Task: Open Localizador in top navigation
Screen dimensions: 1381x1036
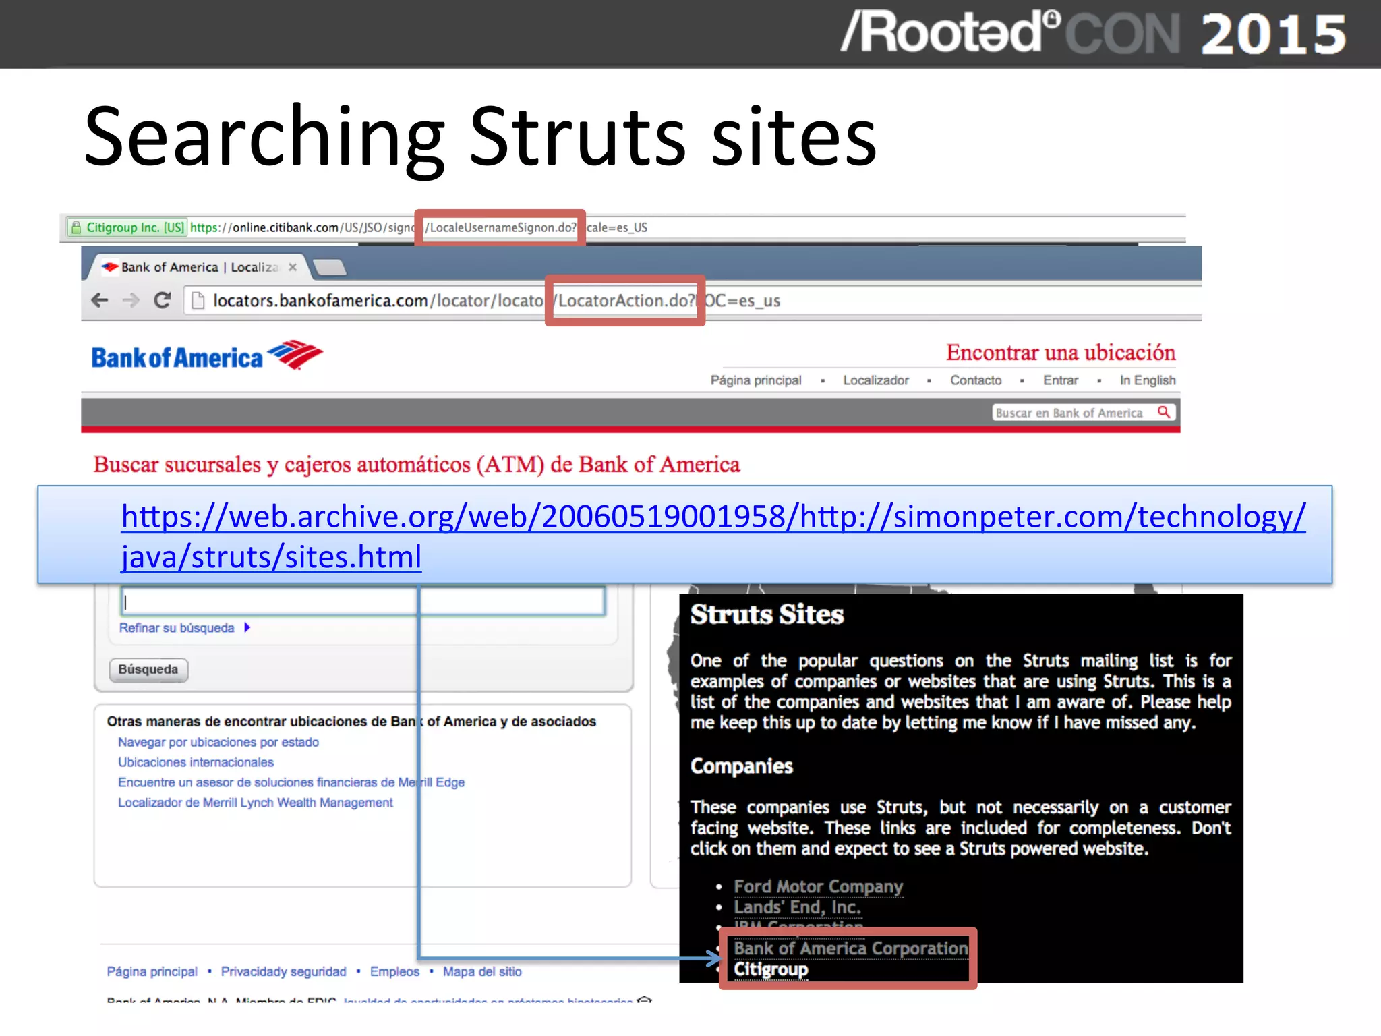Action: click(x=876, y=380)
